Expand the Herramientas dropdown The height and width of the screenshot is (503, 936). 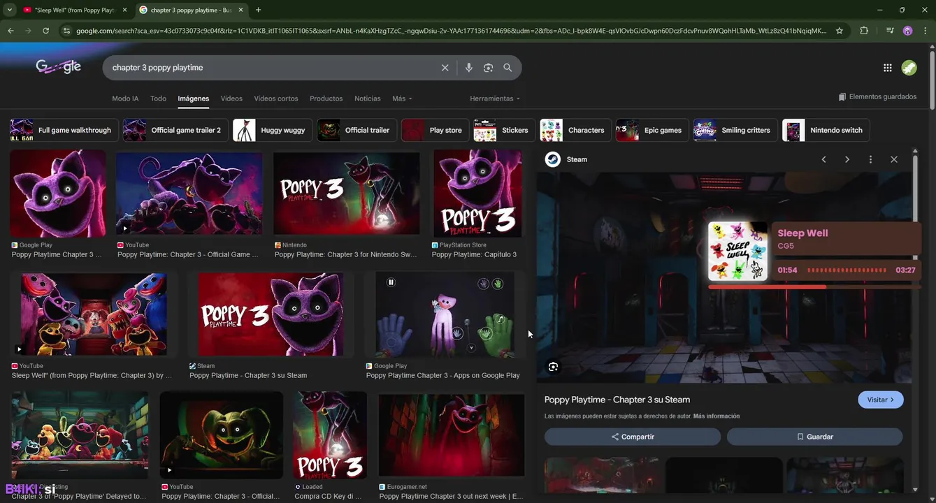(x=495, y=99)
